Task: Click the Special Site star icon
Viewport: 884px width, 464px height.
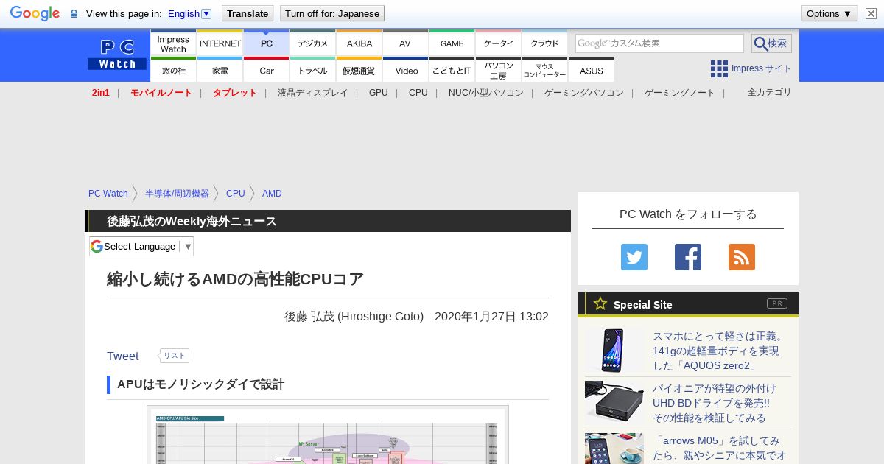Action: (600, 303)
